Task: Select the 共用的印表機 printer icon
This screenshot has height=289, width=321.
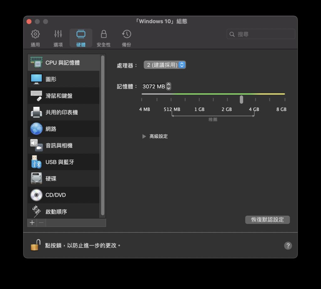Action: pos(36,112)
